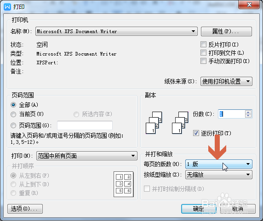
Task: Open the 打印 range pages dropdown
Action: click(x=87, y=156)
